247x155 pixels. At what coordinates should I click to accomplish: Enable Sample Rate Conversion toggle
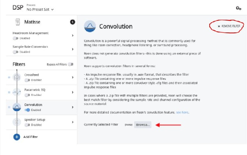(x=15, y=52)
